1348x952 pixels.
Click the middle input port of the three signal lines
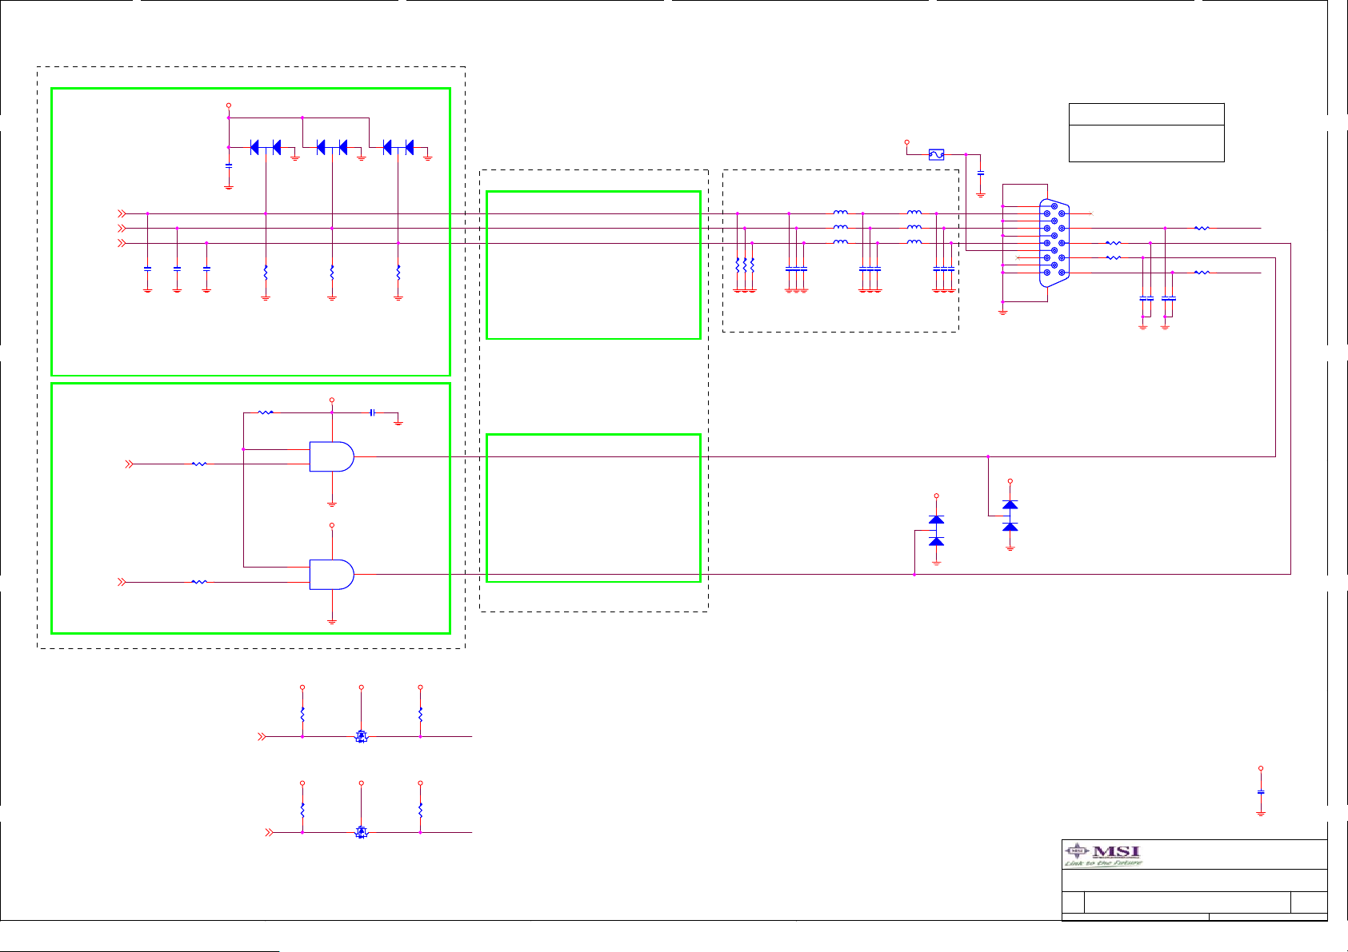click(122, 229)
